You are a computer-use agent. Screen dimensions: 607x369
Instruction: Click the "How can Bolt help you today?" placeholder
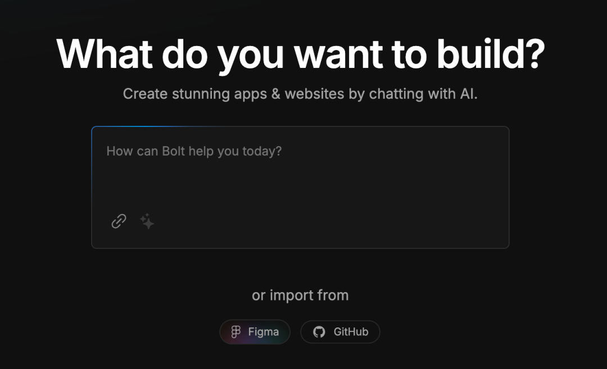pos(194,151)
